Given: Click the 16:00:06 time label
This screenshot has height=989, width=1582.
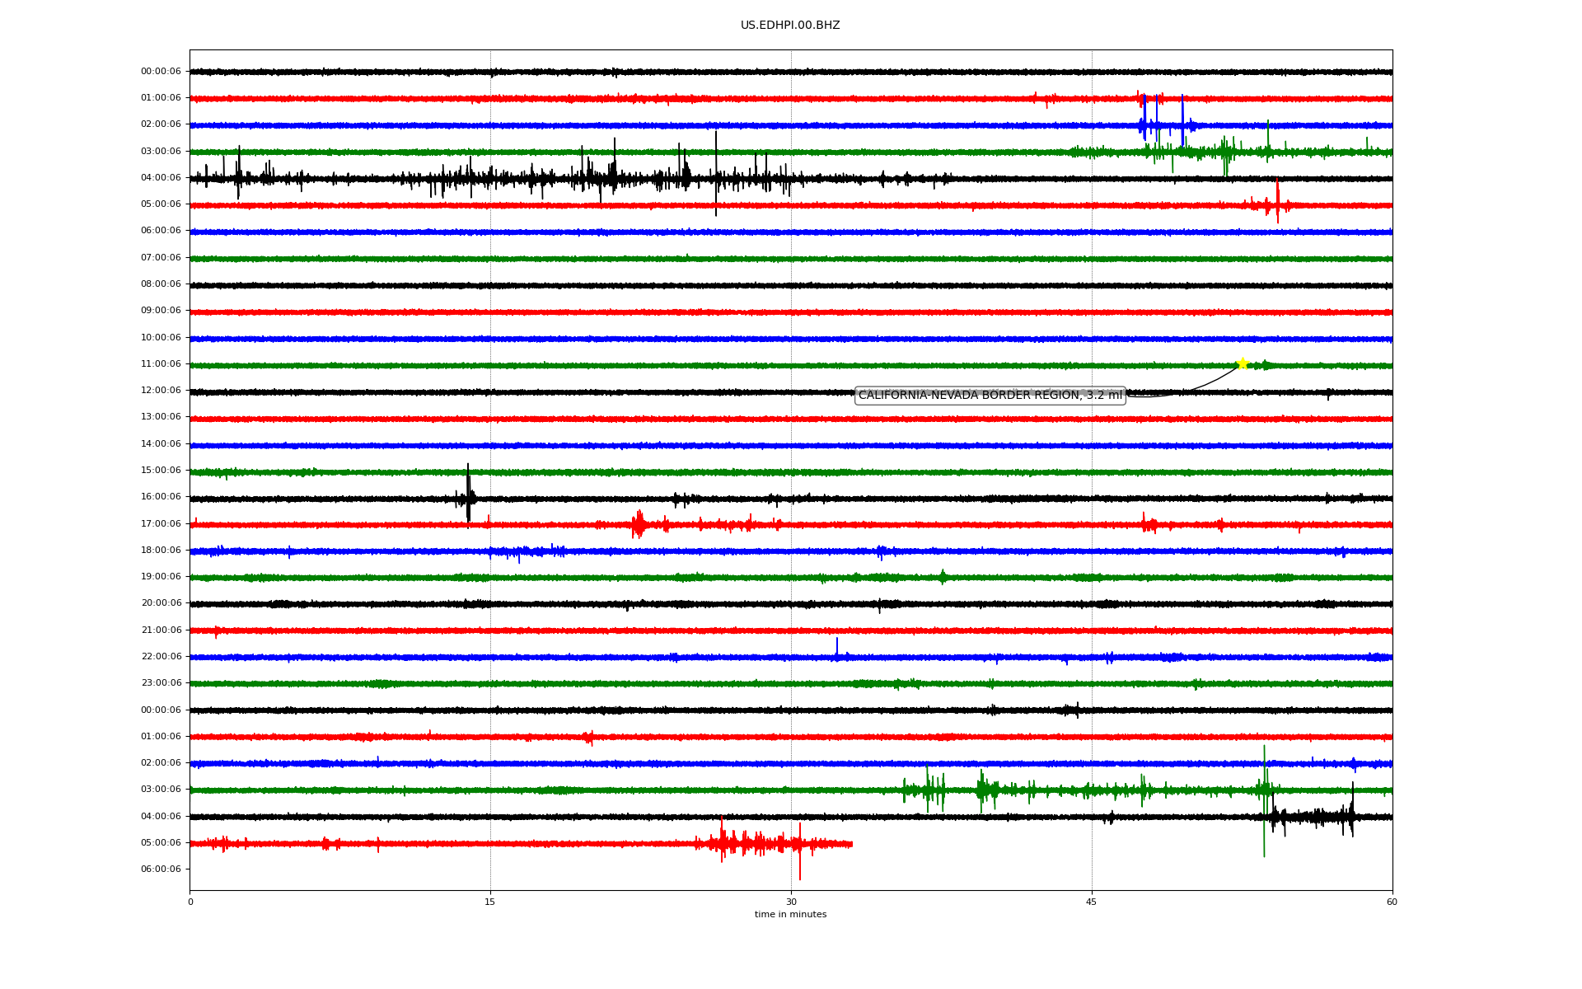Looking at the screenshot, I should tap(161, 497).
